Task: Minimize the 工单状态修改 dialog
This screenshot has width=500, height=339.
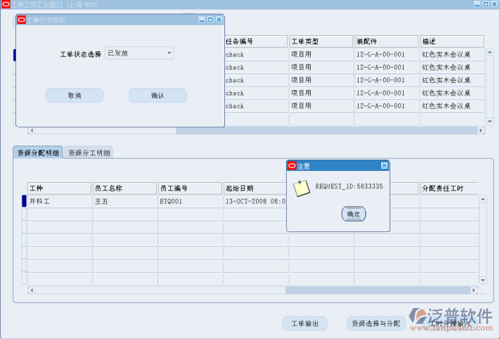Action: 202,20
